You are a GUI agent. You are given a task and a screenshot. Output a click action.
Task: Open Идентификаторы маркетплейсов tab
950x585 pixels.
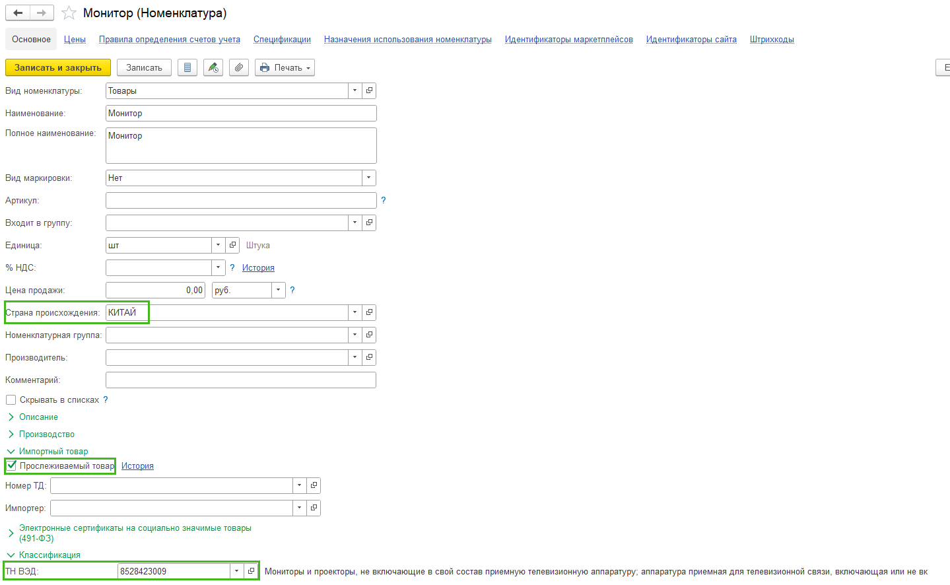tap(569, 39)
